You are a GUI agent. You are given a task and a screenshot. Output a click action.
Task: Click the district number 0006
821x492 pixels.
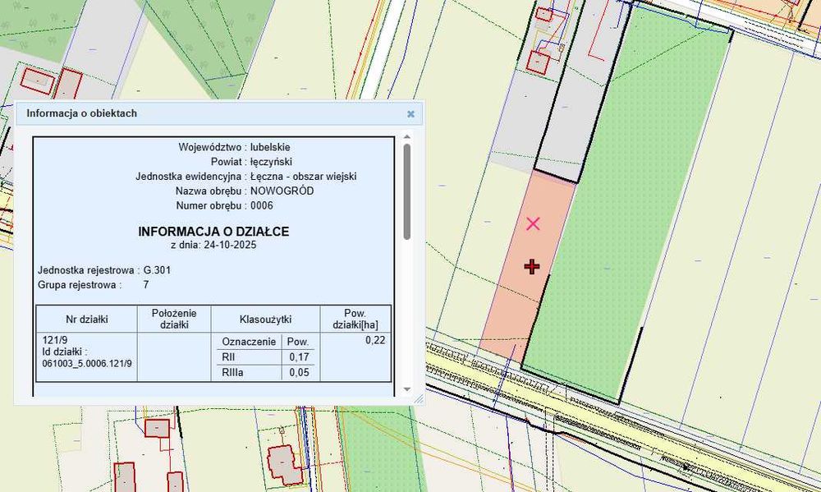[262, 206]
